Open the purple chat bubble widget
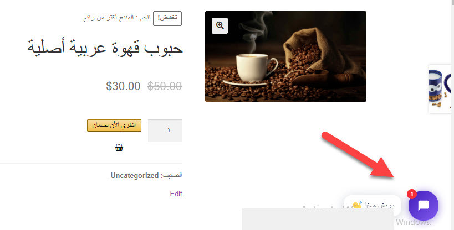 click(x=424, y=206)
